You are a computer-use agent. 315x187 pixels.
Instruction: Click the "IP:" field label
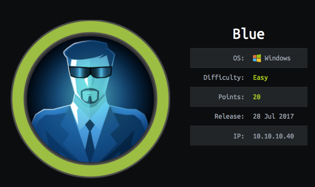239,136
